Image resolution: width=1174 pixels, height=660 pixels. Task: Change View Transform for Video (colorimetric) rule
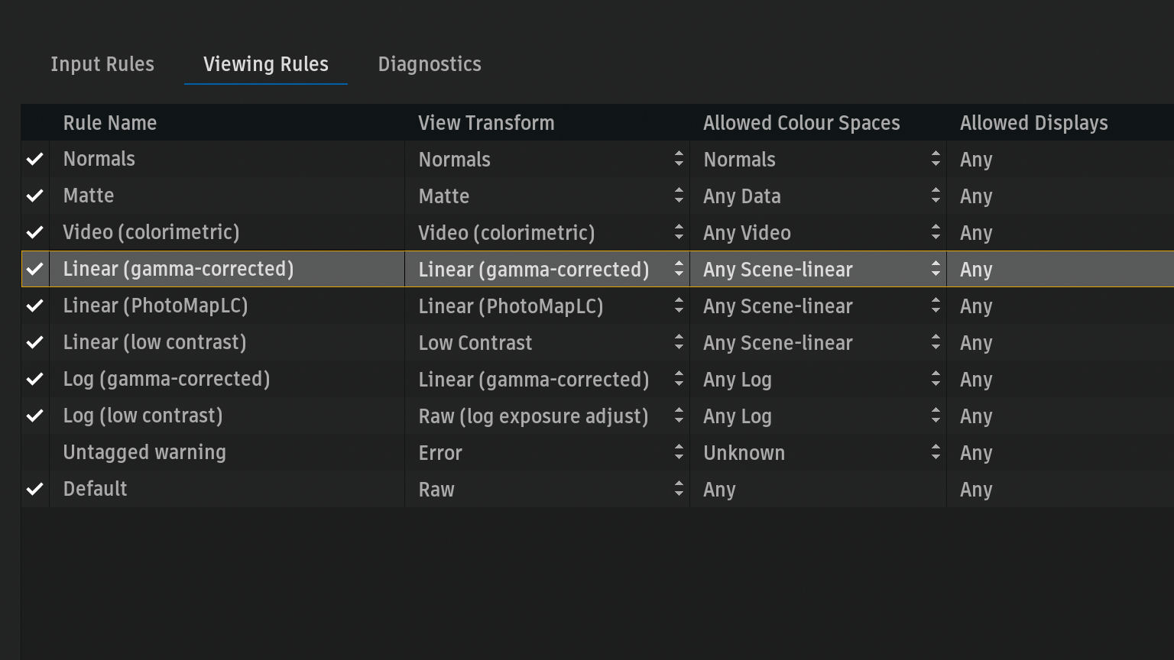(547, 232)
